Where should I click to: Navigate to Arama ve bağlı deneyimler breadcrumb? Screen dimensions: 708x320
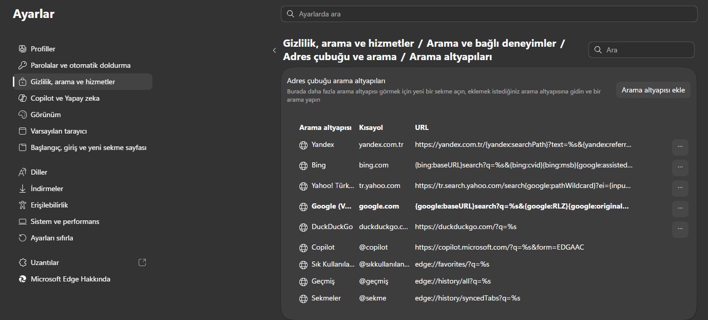click(491, 44)
